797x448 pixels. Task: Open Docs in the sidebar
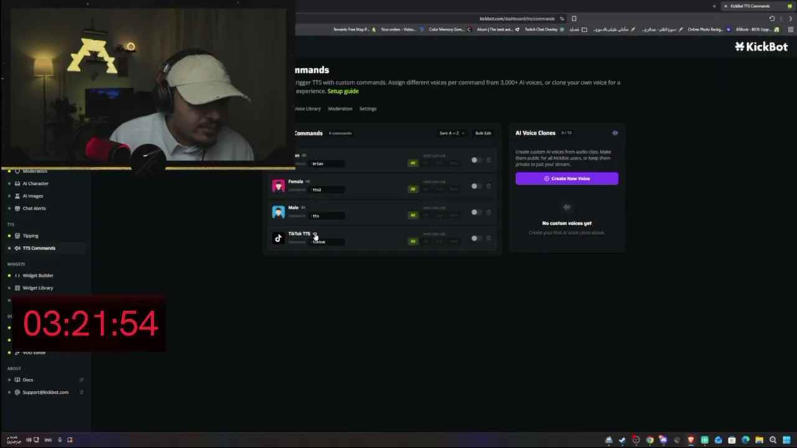pyautogui.click(x=28, y=380)
